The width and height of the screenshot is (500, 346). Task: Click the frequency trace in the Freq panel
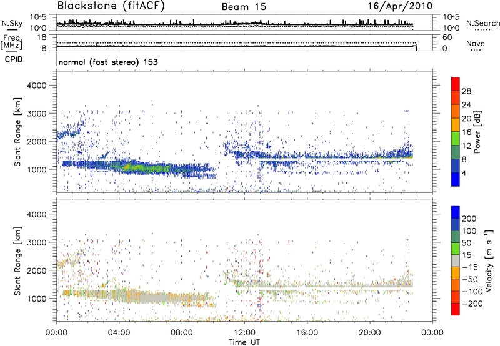[x=237, y=46]
